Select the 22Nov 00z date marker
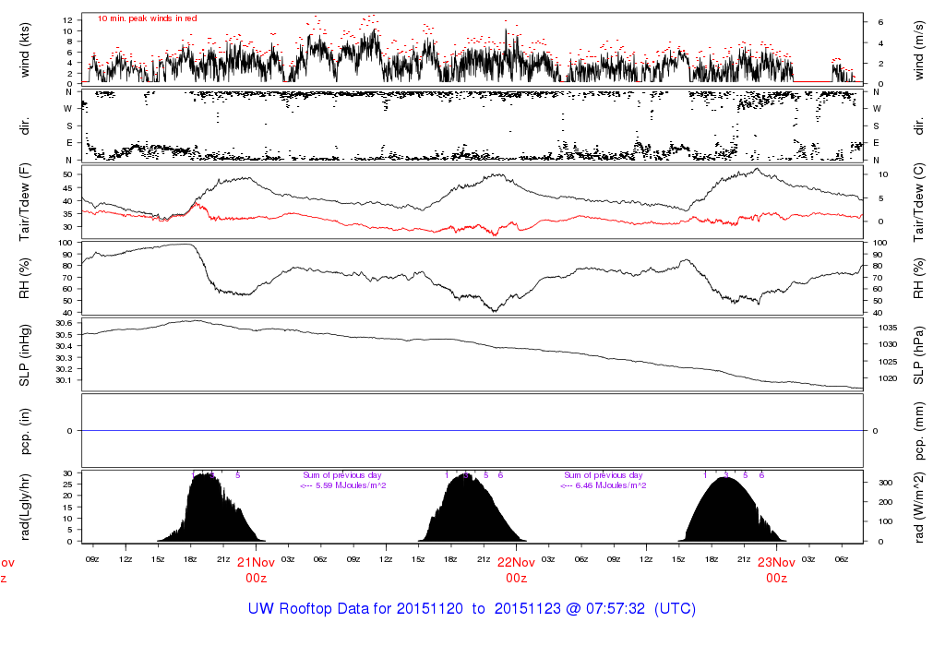This screenshot has height=646, width=945. 516,569
